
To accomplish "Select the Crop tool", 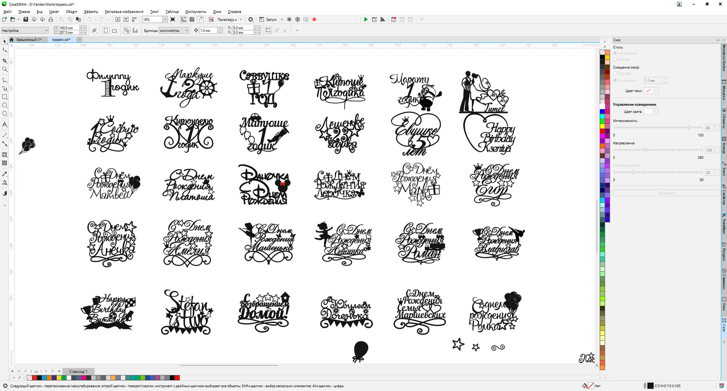I will pyautogui.click(x=5, y=61).
